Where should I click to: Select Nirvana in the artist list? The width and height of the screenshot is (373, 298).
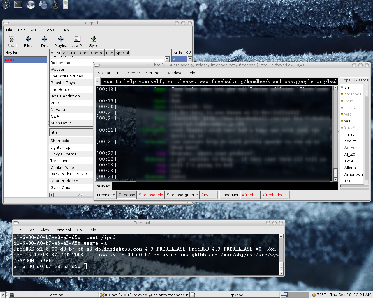58,110
